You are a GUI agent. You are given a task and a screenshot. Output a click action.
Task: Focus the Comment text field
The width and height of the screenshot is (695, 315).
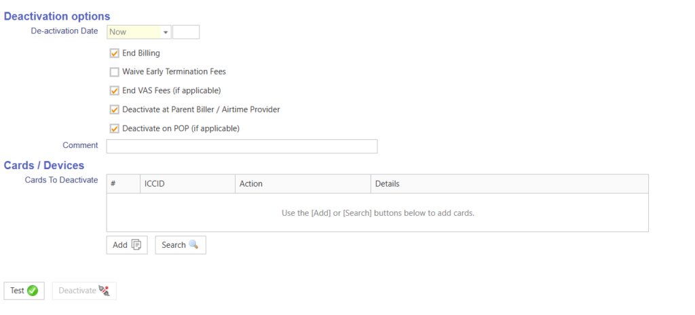click(x=242, y=147)
